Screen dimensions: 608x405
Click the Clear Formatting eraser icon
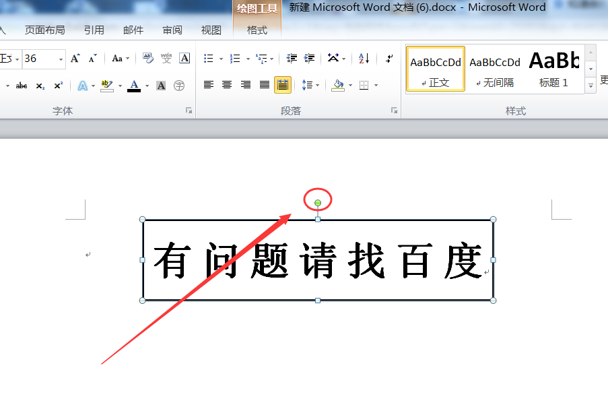(x=147, y=58)
